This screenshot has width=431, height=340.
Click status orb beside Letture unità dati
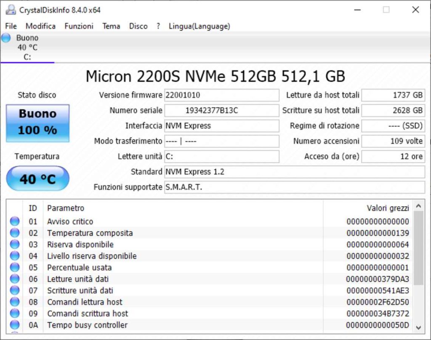15,279
